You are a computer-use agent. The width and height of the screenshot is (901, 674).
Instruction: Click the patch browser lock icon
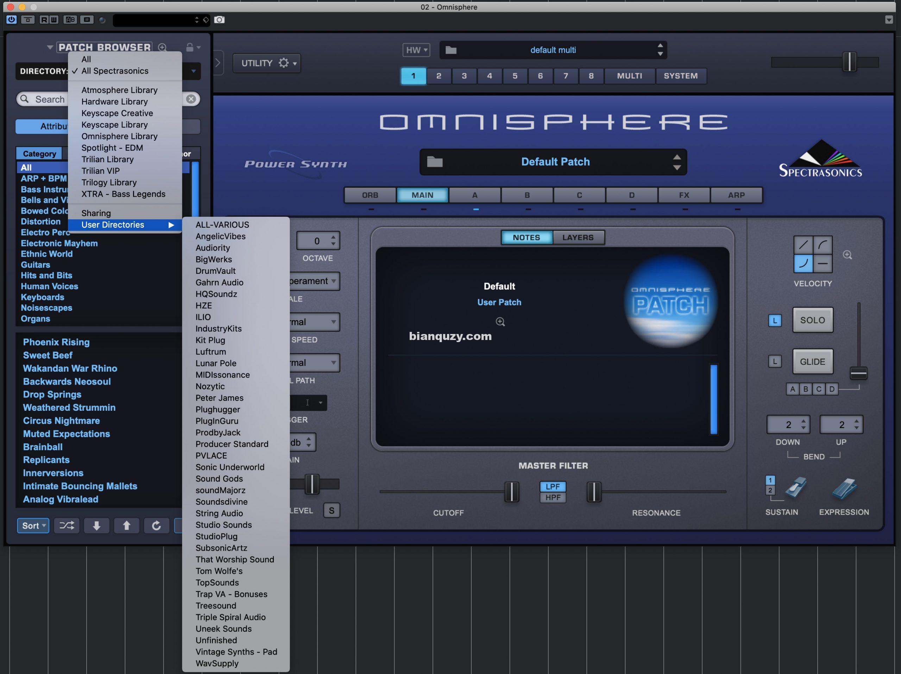tap(190, 47)
